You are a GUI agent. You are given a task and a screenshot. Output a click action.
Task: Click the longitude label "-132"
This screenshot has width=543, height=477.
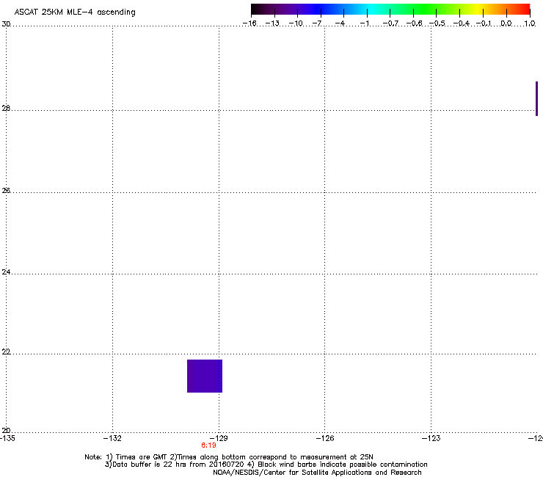pos(112,438)
